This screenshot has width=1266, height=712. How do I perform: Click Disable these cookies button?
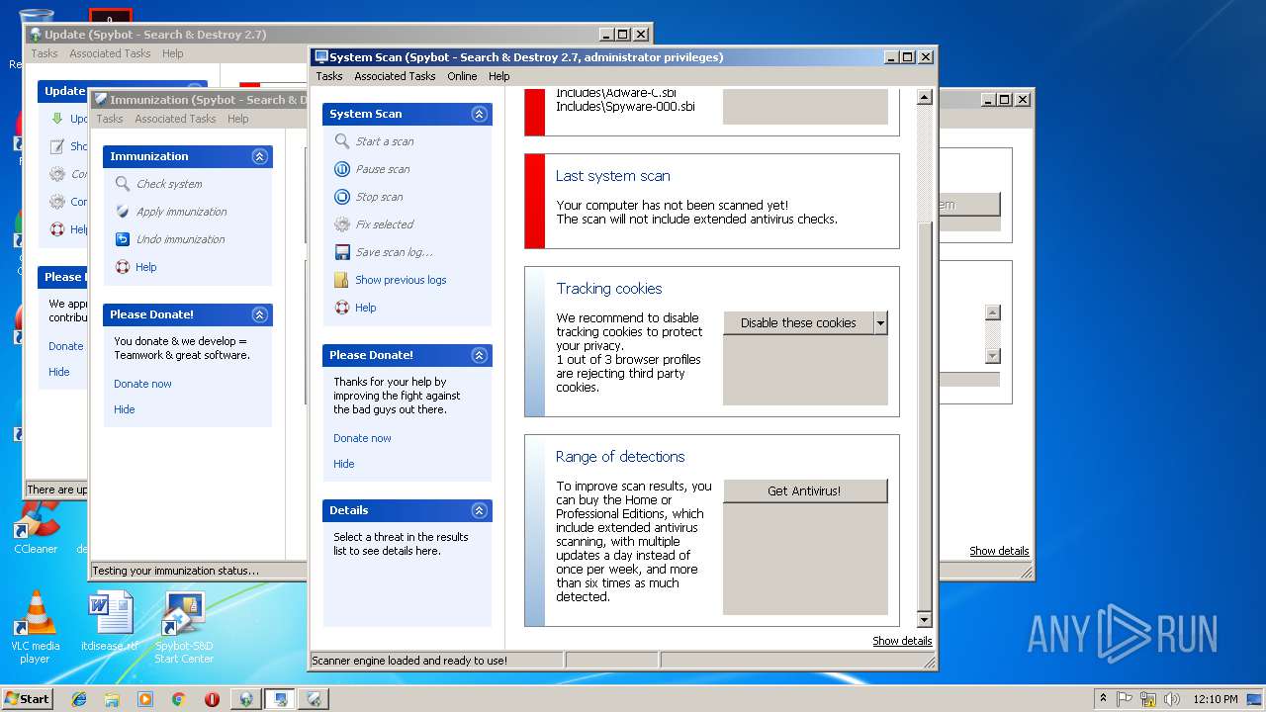pyautogui.click(x=798, y=323)
